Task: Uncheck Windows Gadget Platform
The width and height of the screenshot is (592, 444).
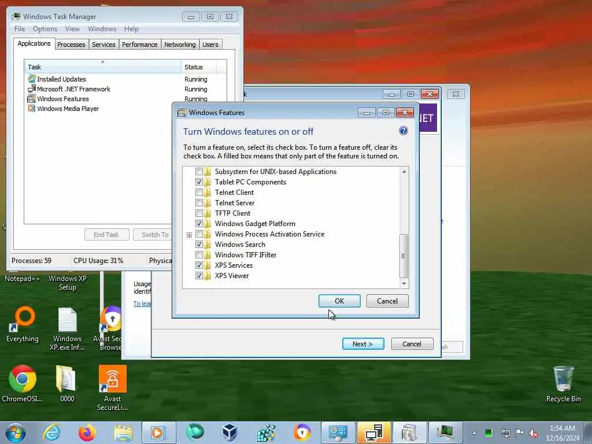Action: coord(199,224)
